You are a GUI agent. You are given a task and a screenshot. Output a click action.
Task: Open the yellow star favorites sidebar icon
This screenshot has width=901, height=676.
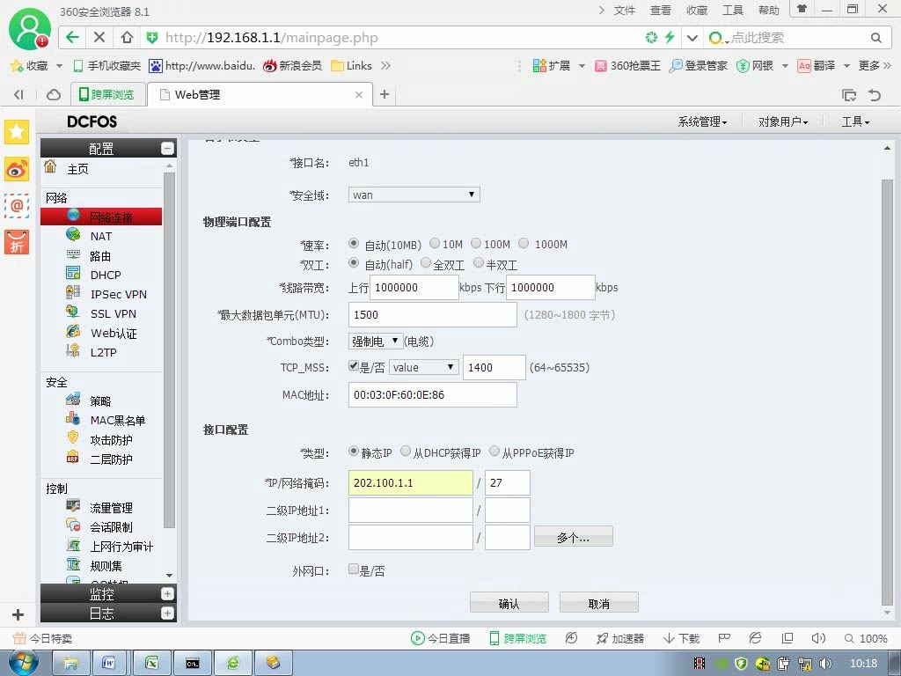point(17,132)
